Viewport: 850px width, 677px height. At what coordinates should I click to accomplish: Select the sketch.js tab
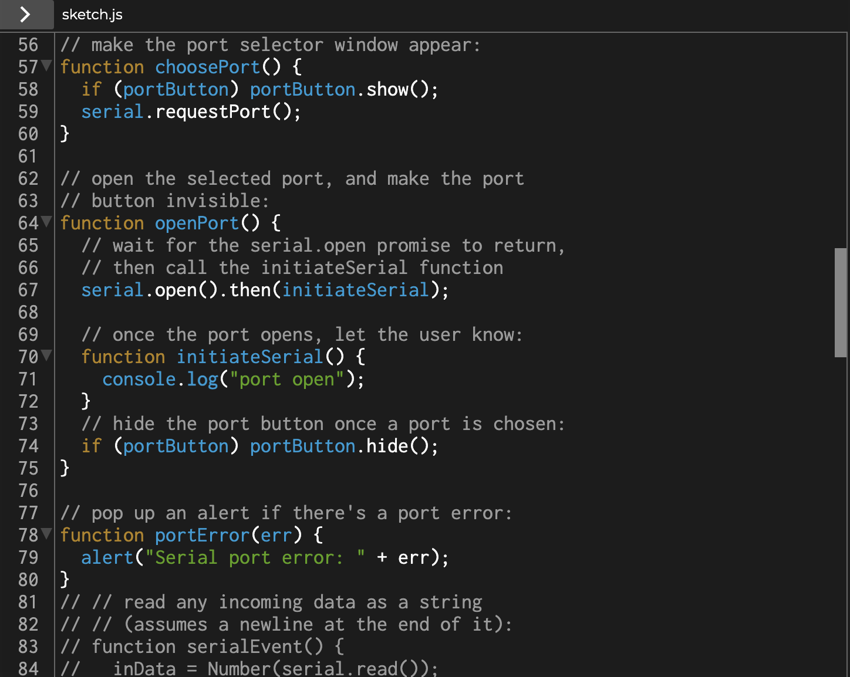click(x=92, y=15)
